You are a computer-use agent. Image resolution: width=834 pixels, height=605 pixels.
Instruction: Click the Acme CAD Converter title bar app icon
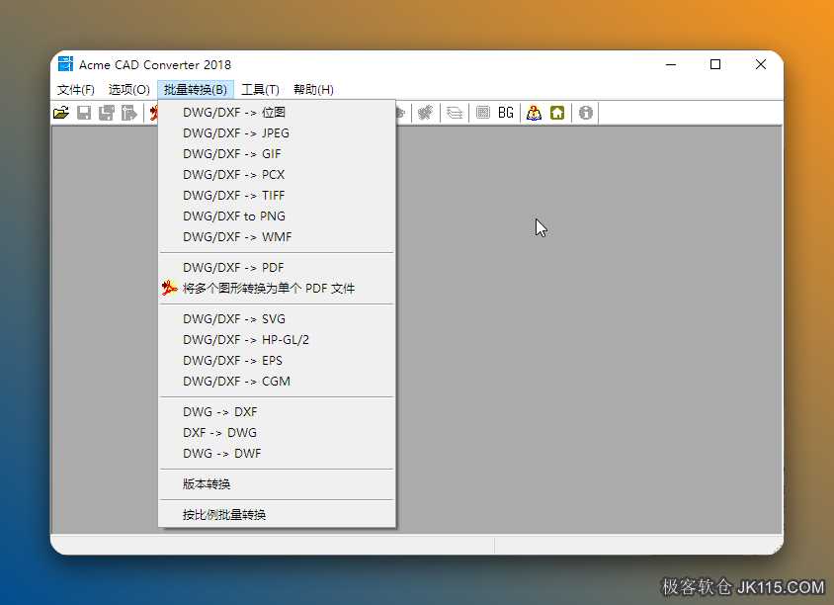65,64
